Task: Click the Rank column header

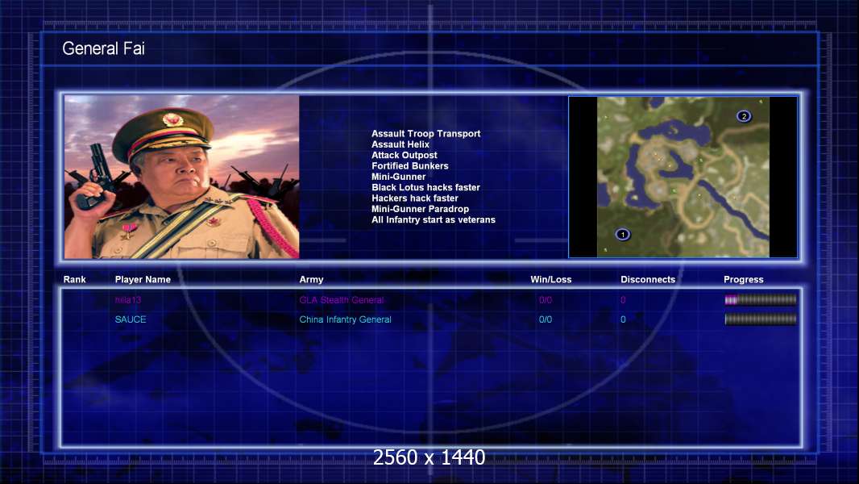Action: coord(74,280)
